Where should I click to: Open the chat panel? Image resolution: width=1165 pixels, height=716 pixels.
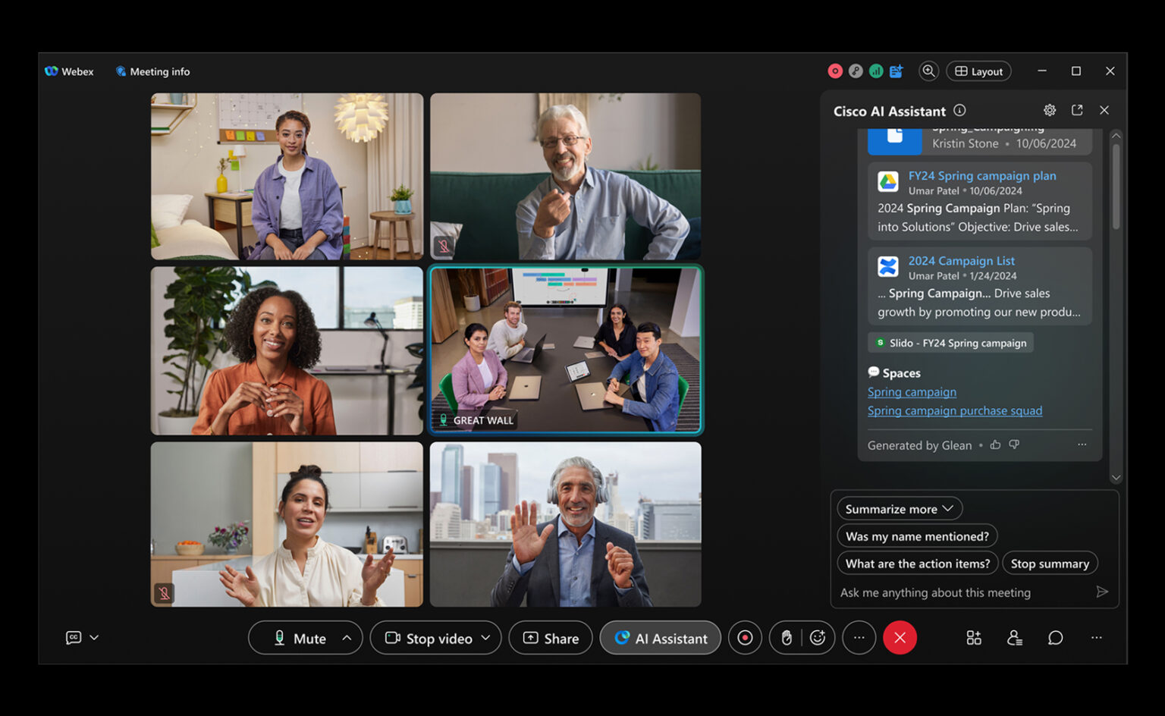1055,637
